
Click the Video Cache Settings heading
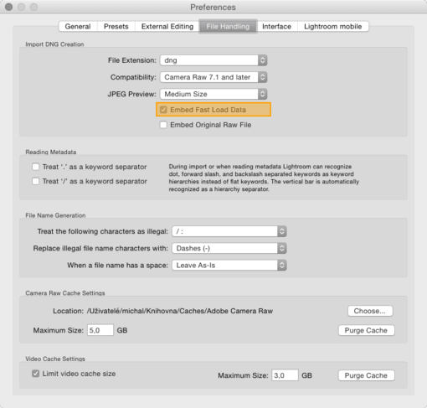[55, 359]
